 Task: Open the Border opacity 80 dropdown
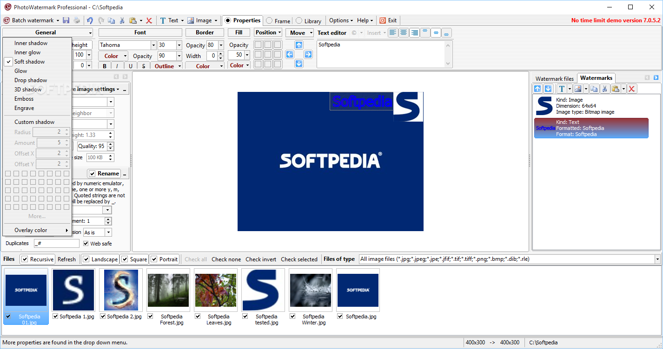click(x=221, y=45)
